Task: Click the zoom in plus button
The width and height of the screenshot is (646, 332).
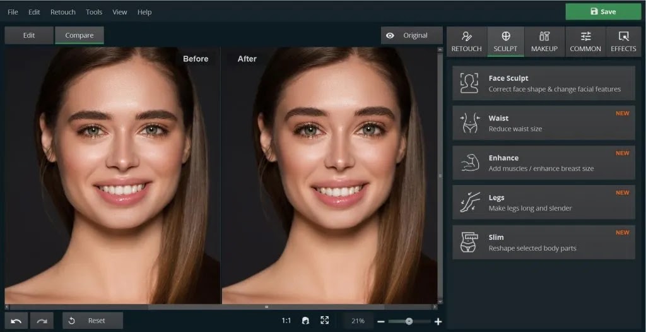Action: [438, 321]
